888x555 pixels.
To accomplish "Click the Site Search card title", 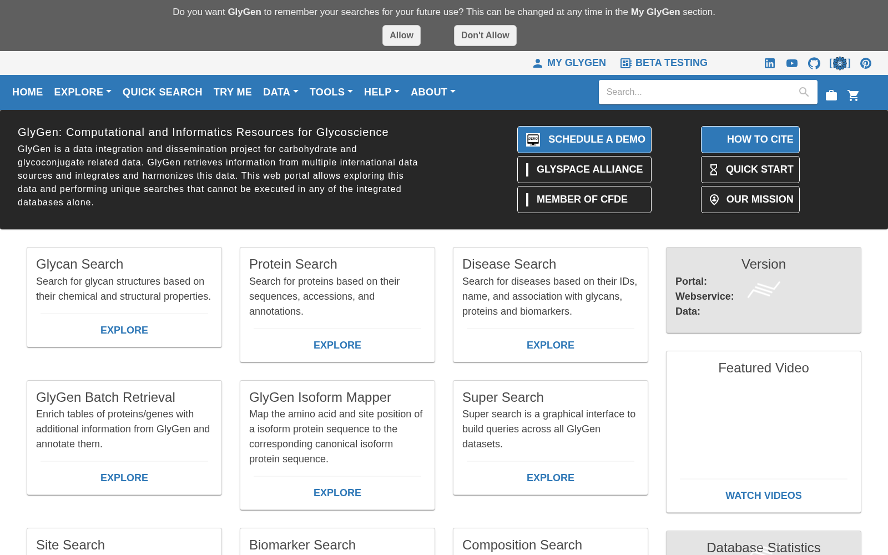I will pos(70,545).
